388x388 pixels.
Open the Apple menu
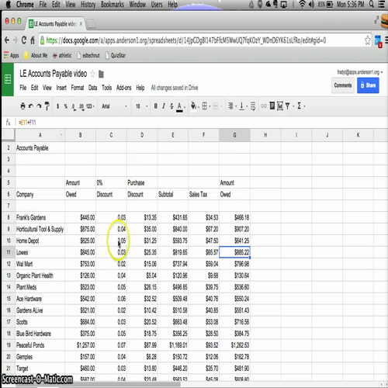point(9,5)
